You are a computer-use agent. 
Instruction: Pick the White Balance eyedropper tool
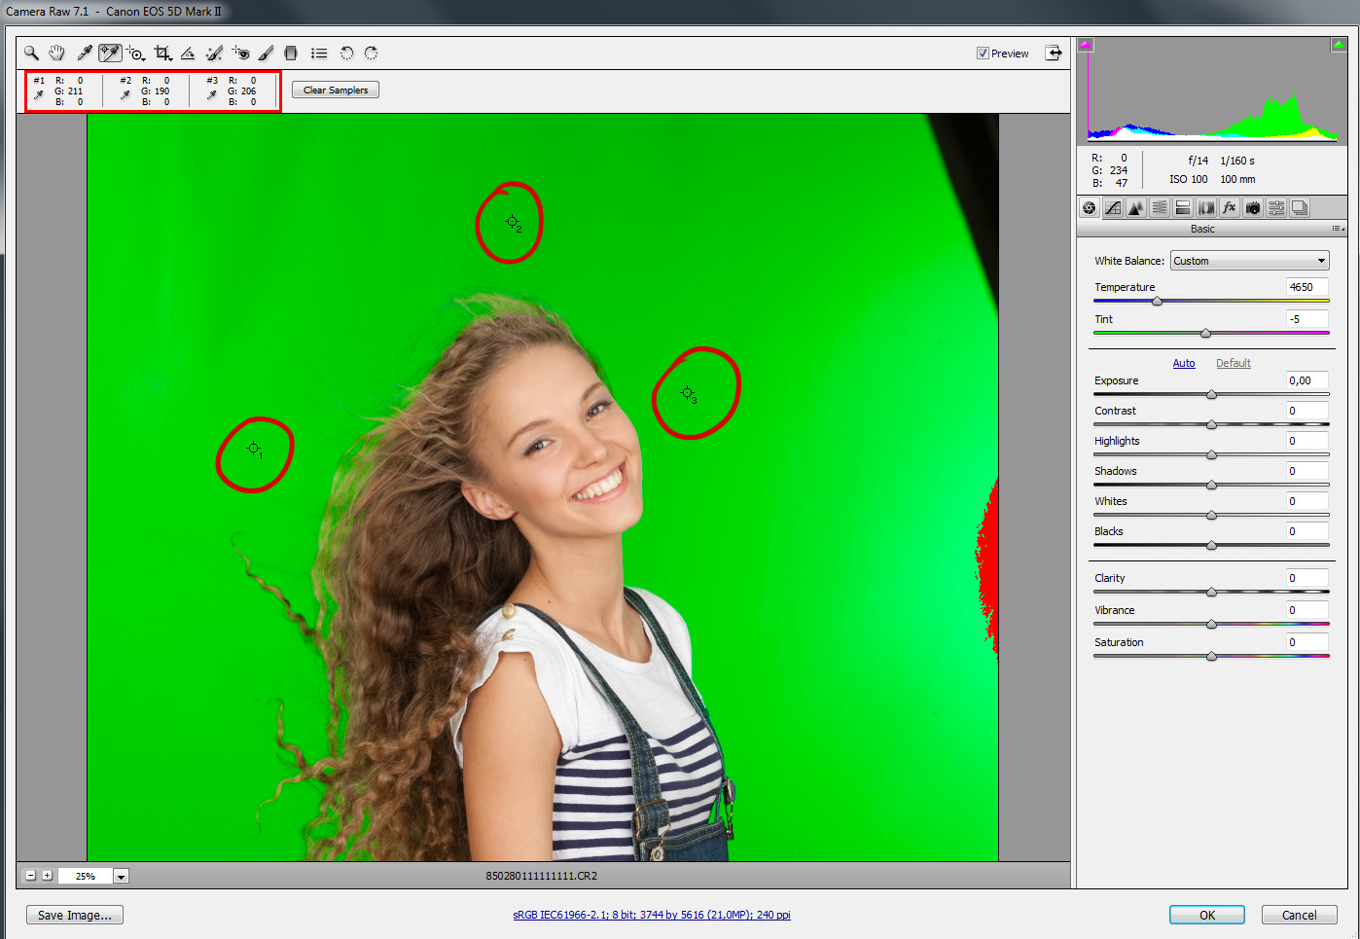(x=84, y=54)
